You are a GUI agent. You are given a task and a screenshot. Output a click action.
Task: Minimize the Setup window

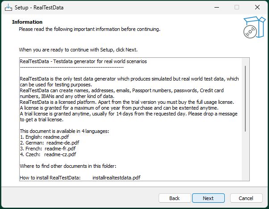(x=217, y=8)
